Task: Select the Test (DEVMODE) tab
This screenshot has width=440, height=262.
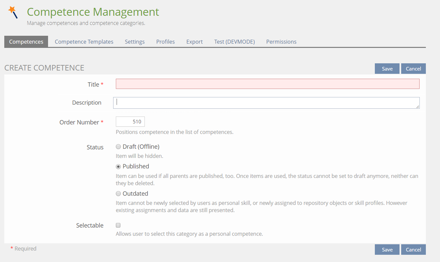Action: [x=234, y=41]
